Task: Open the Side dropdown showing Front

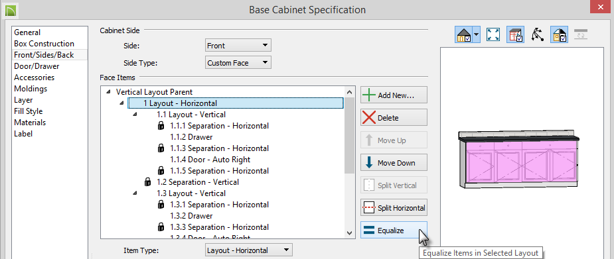Action: [x=238, y=45]
